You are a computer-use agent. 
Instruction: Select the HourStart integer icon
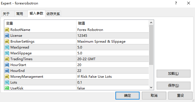click(7, 65)
